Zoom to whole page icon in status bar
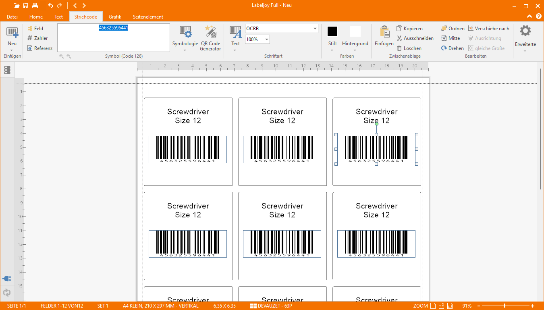 pos(432,306)
